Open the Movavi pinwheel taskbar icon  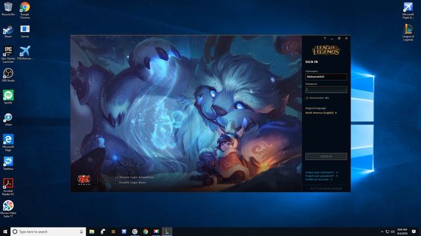tap(135, 231)
